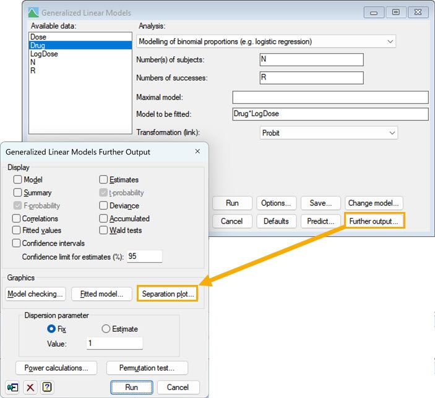
Task: Open help with the question mark icon
Action: point(47,387)
